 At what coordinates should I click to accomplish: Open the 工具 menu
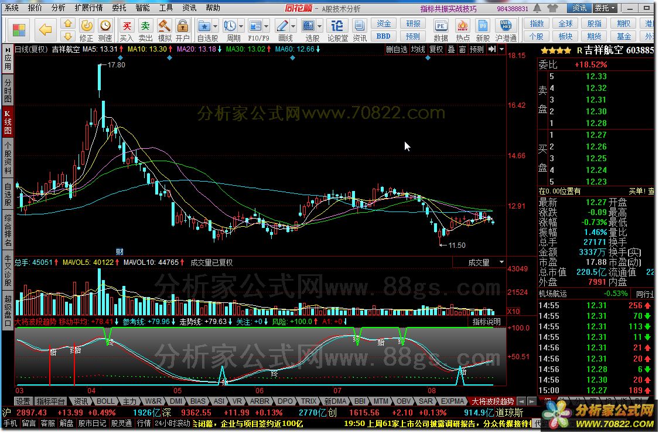[x=166, y=8]
